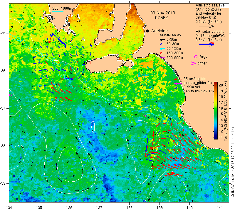Viewport: 235px width, 211px height.
Task: Click the longitude axis label 134
Action: [9, 207]
